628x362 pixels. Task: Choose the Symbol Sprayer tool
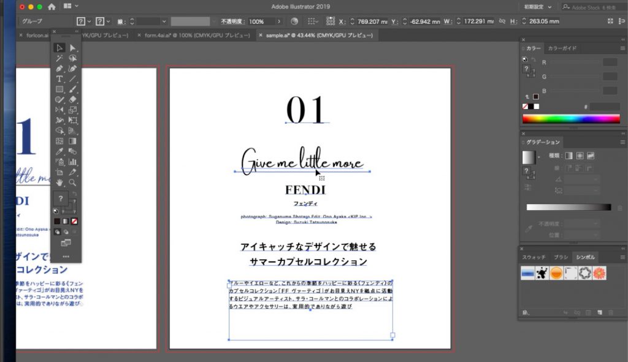point(59,162)
